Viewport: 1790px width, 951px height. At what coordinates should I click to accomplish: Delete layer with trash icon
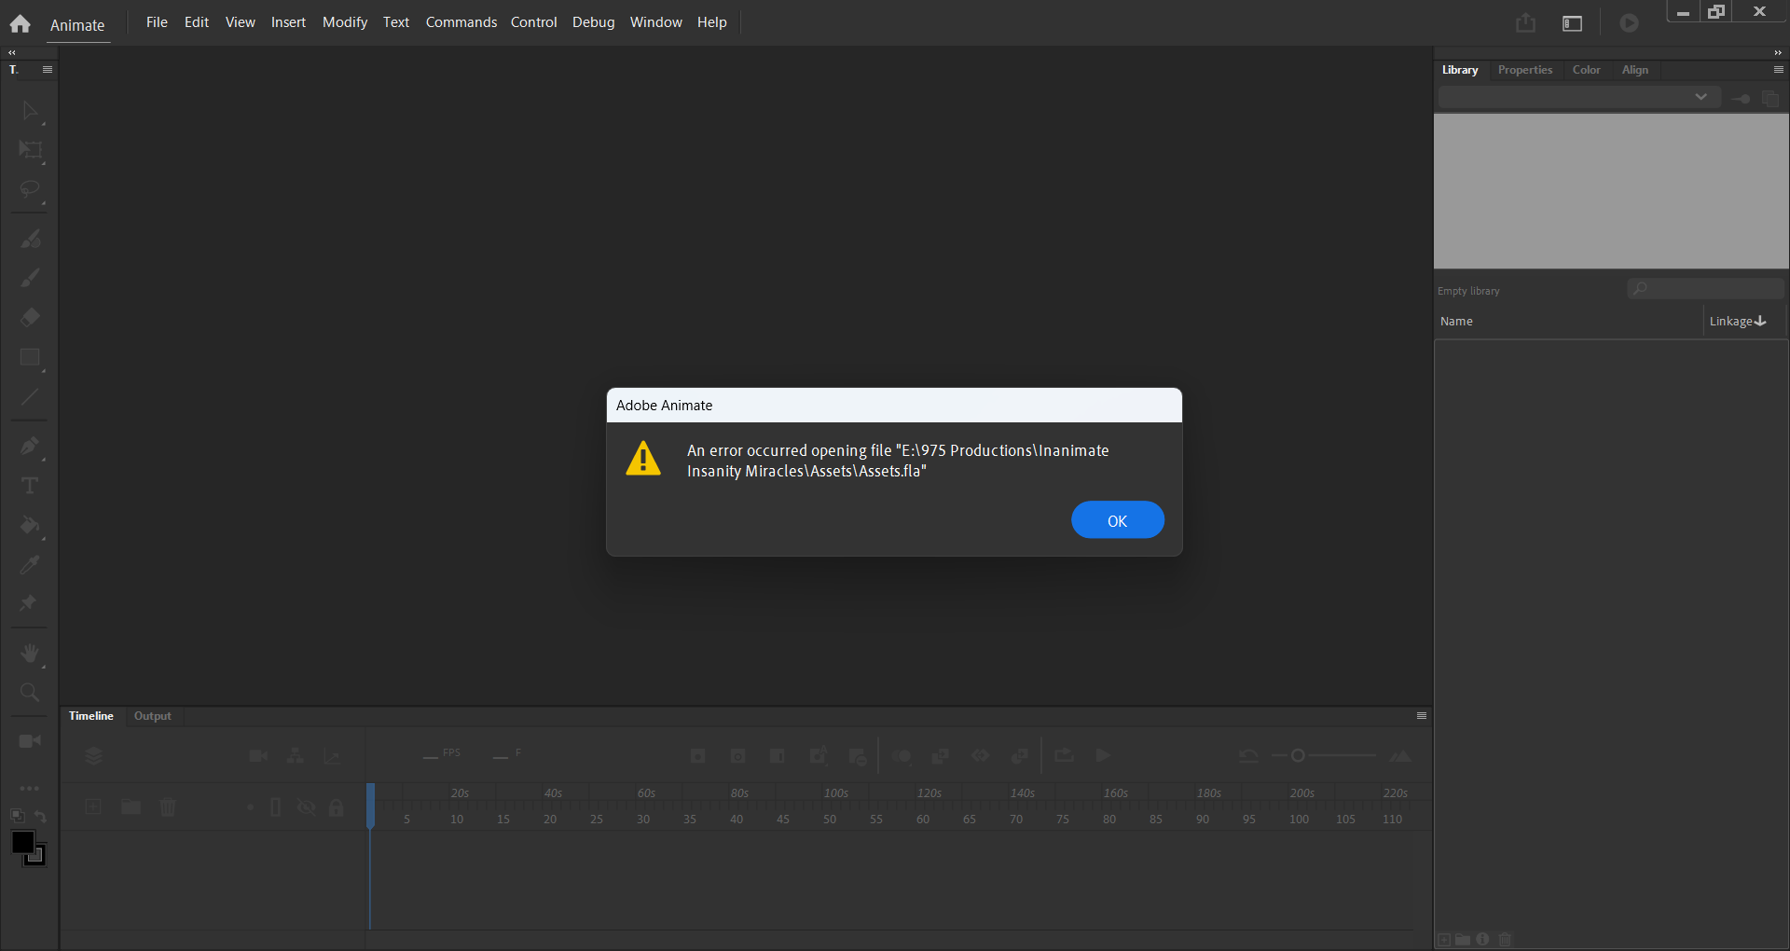tap(168, 806)
